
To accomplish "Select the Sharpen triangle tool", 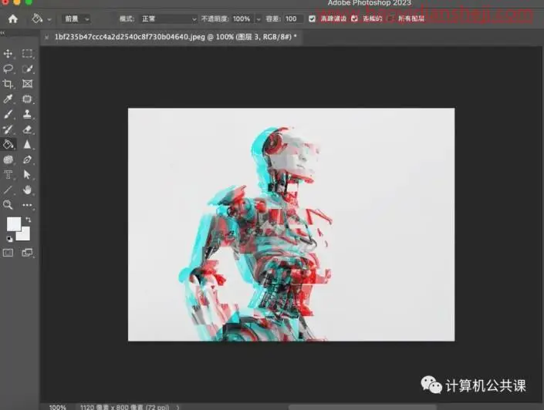I will click(x=27, y=144).
